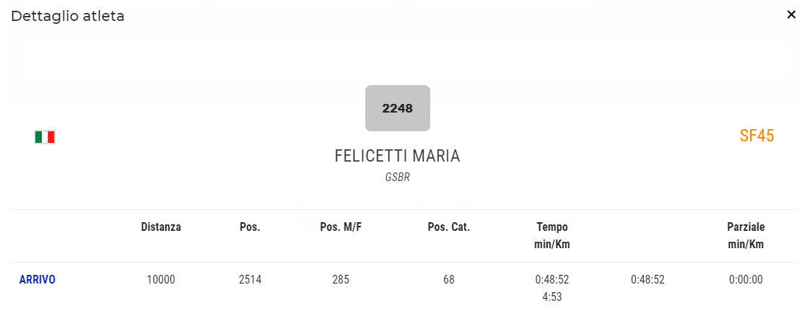The width and height of the screenshot is (807, 316).
Task: Click the category position value 68
Action: 448,279
